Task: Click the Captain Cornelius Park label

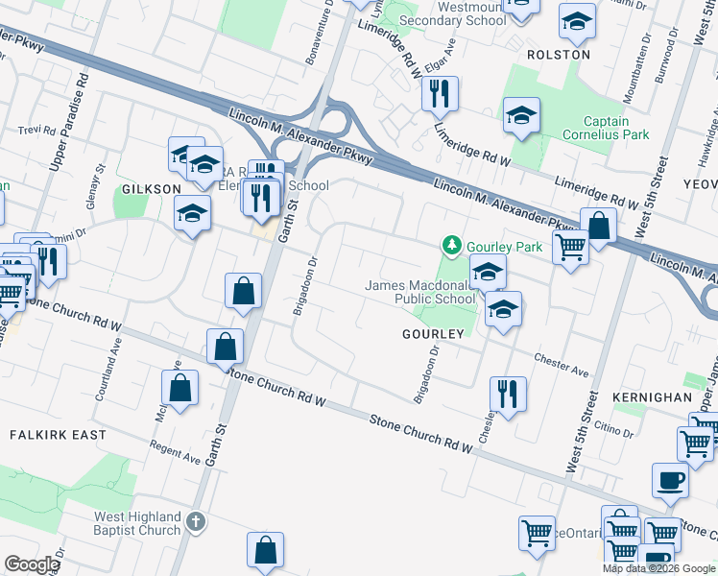Action: pos(606,128)
